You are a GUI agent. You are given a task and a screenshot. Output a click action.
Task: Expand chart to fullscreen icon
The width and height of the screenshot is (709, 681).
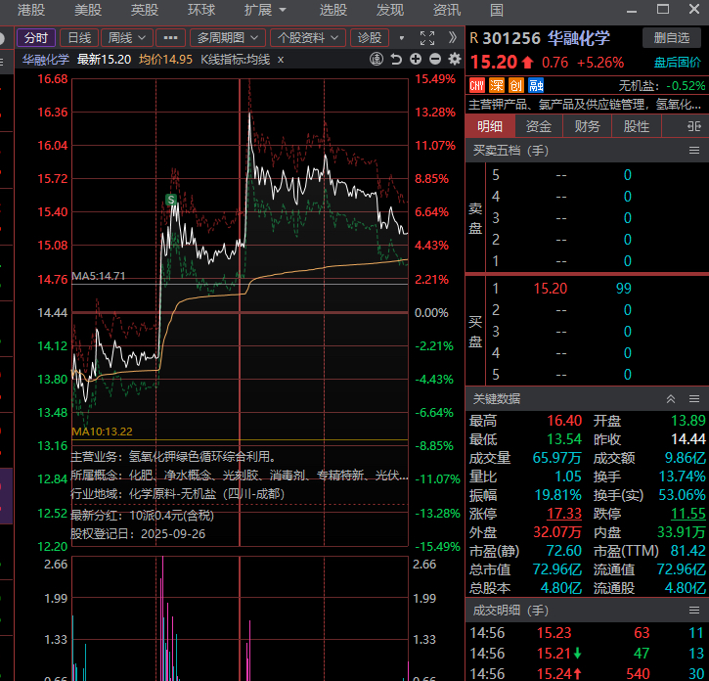426,38
